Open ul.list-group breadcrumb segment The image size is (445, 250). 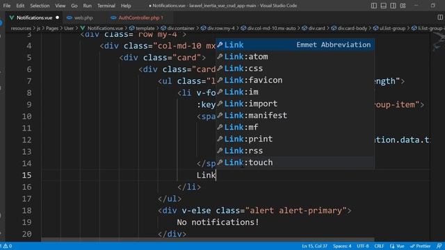click(389, 28)
